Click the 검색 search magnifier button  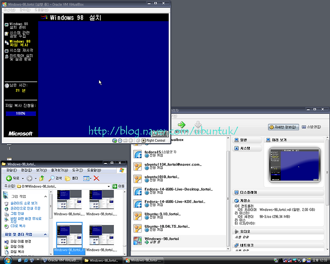pyautogui.click(x=55, y=179)
